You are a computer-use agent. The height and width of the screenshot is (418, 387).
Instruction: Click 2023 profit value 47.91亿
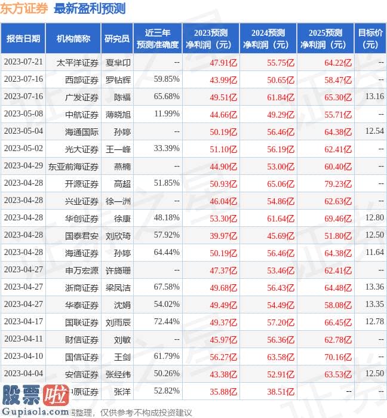pyautogui.click(x=223, y=63)
